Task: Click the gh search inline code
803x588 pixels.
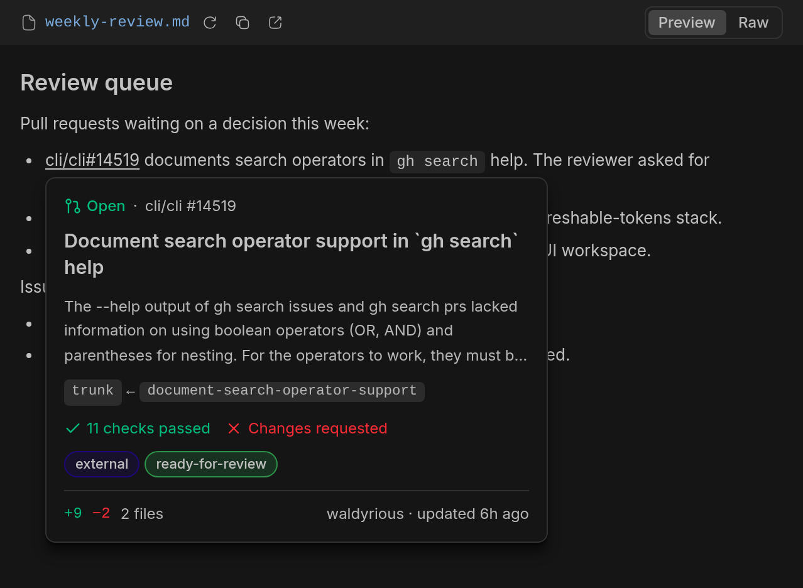Action: 437,161
